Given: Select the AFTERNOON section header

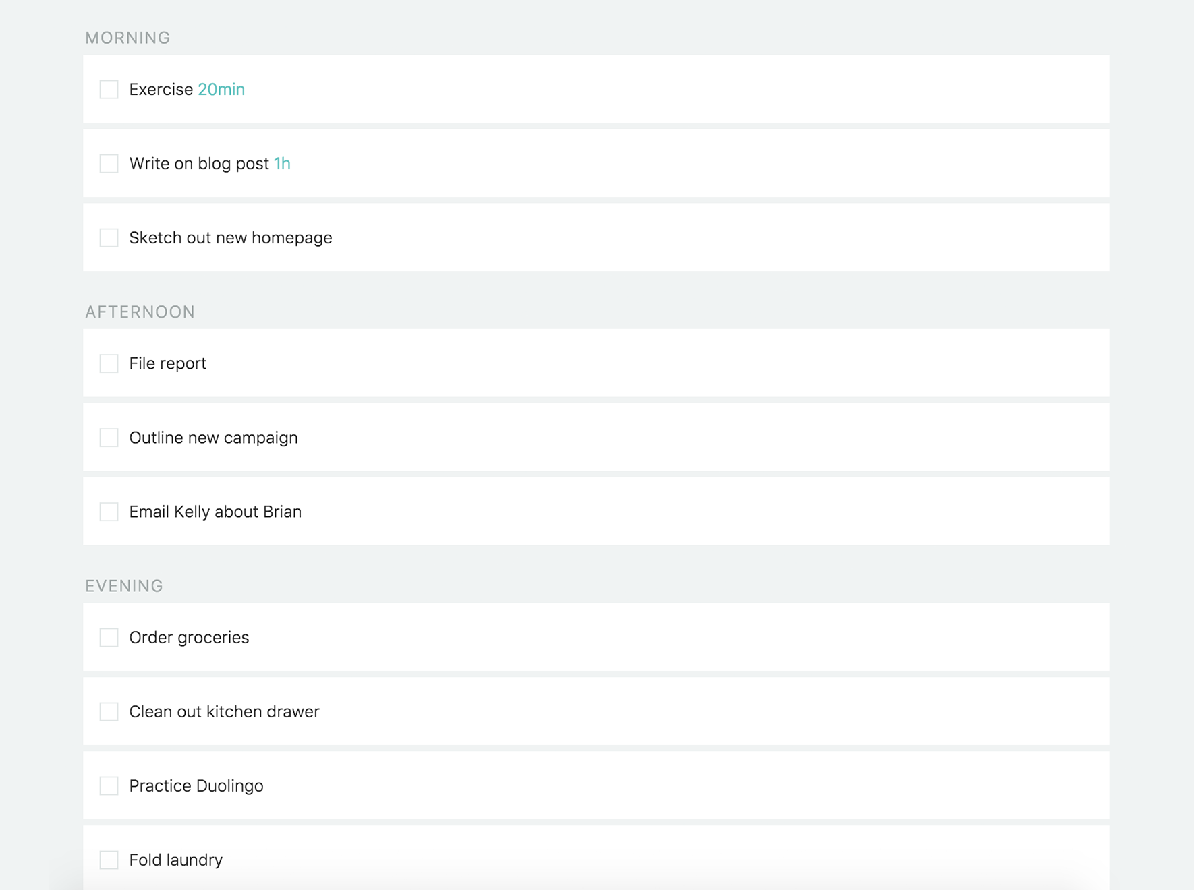Looking at the screenshot, I should (x=140, y=311).
